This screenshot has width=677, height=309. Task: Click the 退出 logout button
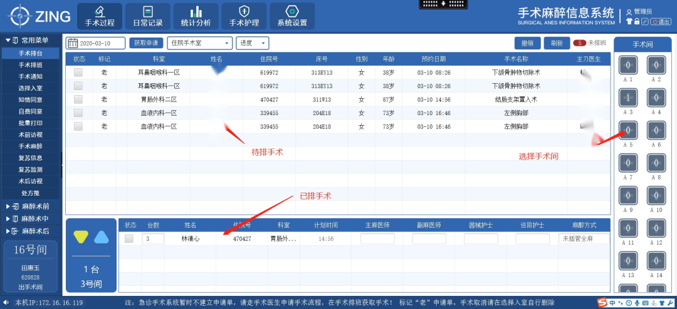pyautogui.click(x=661, y=21)
